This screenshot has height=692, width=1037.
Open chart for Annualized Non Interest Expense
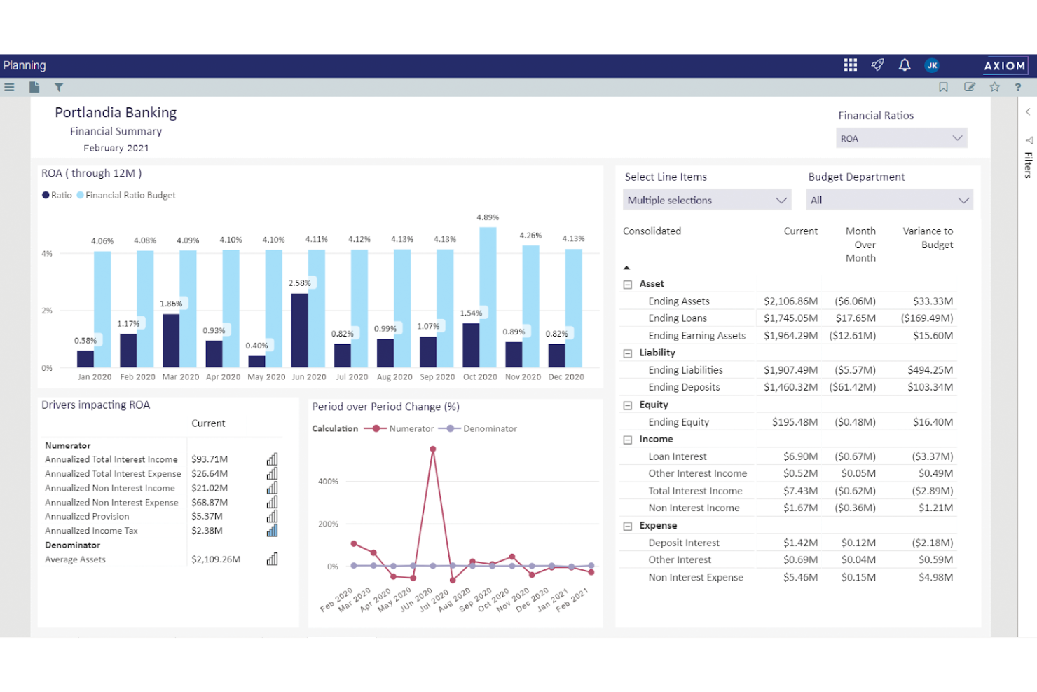pyautogui.click(x=272, y=502)
